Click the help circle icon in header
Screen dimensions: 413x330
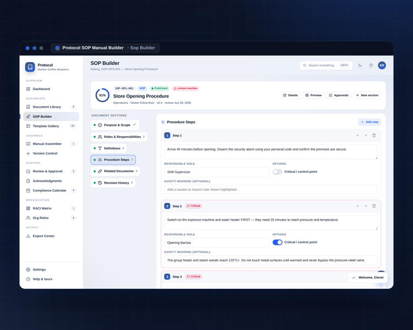click(x=371, y=65)
